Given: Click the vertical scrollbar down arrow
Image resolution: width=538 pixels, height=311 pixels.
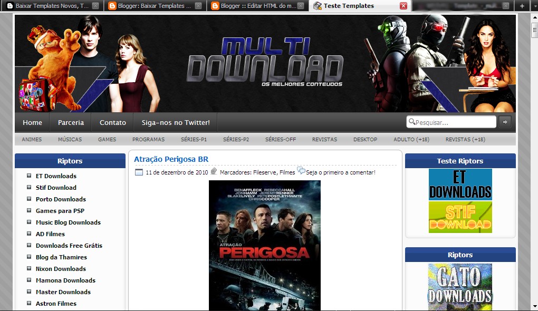Looking at the screenshot, I should (x=534, y=306).
